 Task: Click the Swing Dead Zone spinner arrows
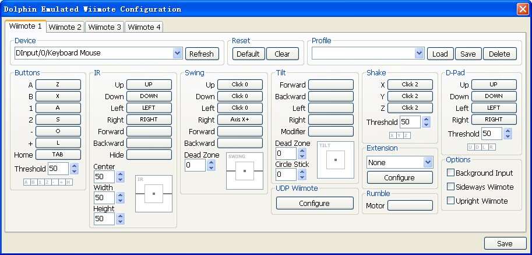[211, 165]
